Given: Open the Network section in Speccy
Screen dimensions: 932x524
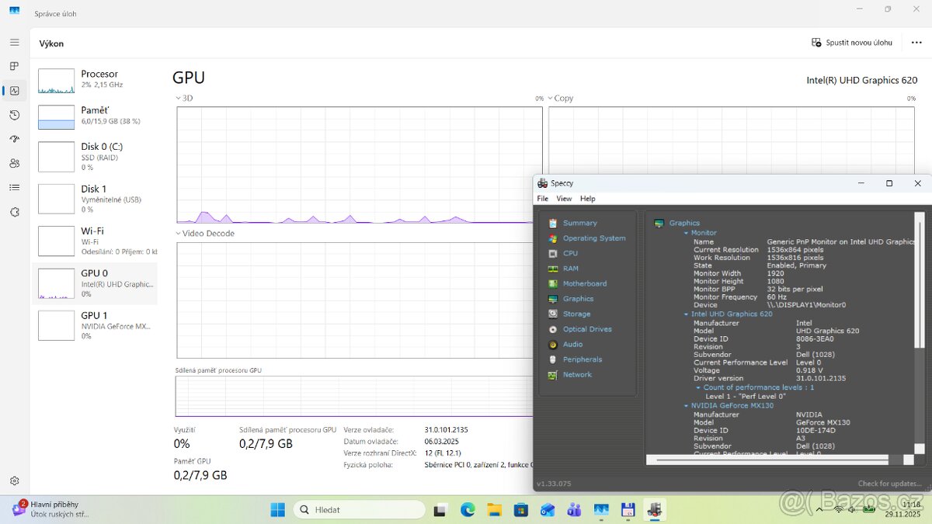Looking at the screenshot, I should [x=577, y=374].
